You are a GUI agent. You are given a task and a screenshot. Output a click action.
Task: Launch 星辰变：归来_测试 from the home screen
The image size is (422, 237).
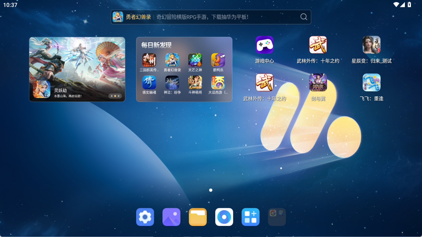371,45
